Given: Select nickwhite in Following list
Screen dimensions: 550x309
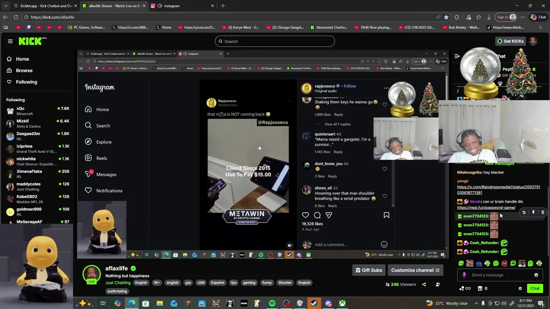Looking at the screenshot, I should (x=38, y=161).
